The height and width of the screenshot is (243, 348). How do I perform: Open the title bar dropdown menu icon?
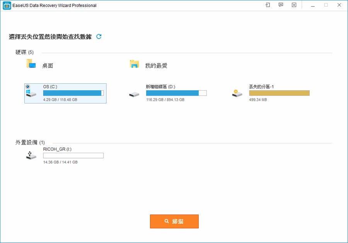coord(294,5)
